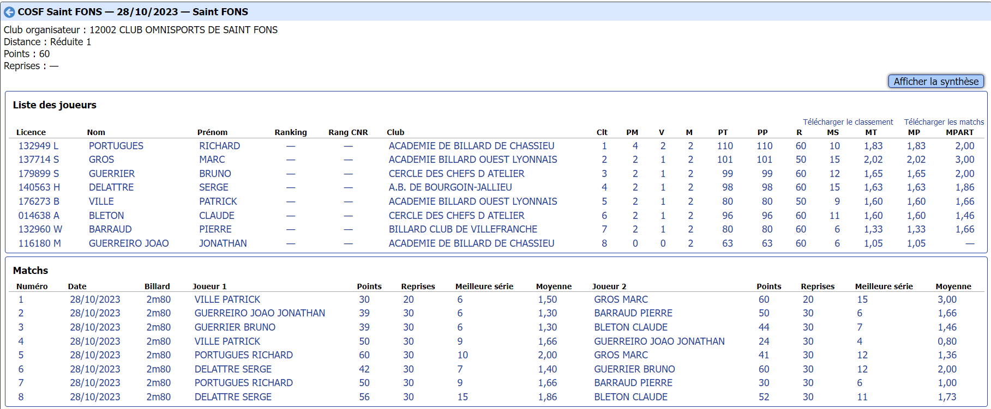Click the Club column header
This screenshot has width=991, height=409.
(395, 132)
